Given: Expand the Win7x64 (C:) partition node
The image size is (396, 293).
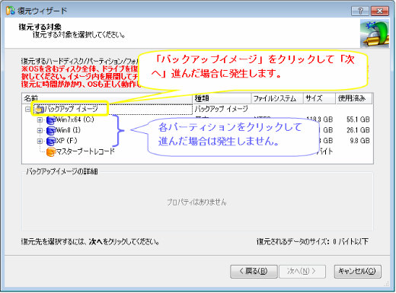Looking at the screenshot, I should tap(40, 120).
